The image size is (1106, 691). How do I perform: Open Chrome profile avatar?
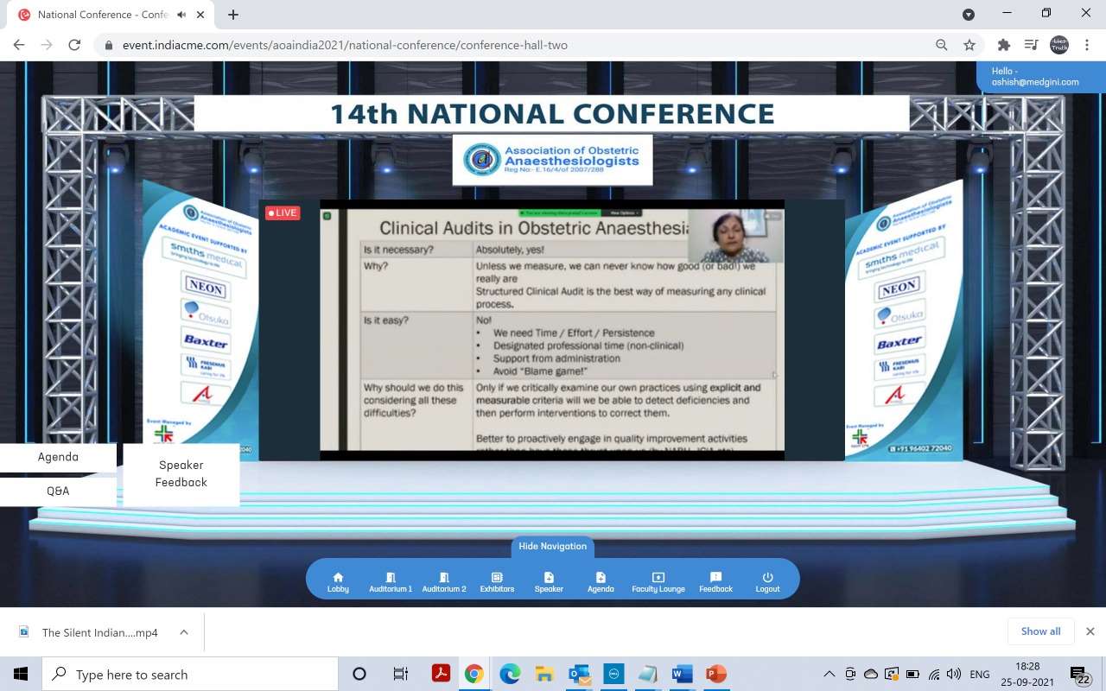(x=1059, y=45)
